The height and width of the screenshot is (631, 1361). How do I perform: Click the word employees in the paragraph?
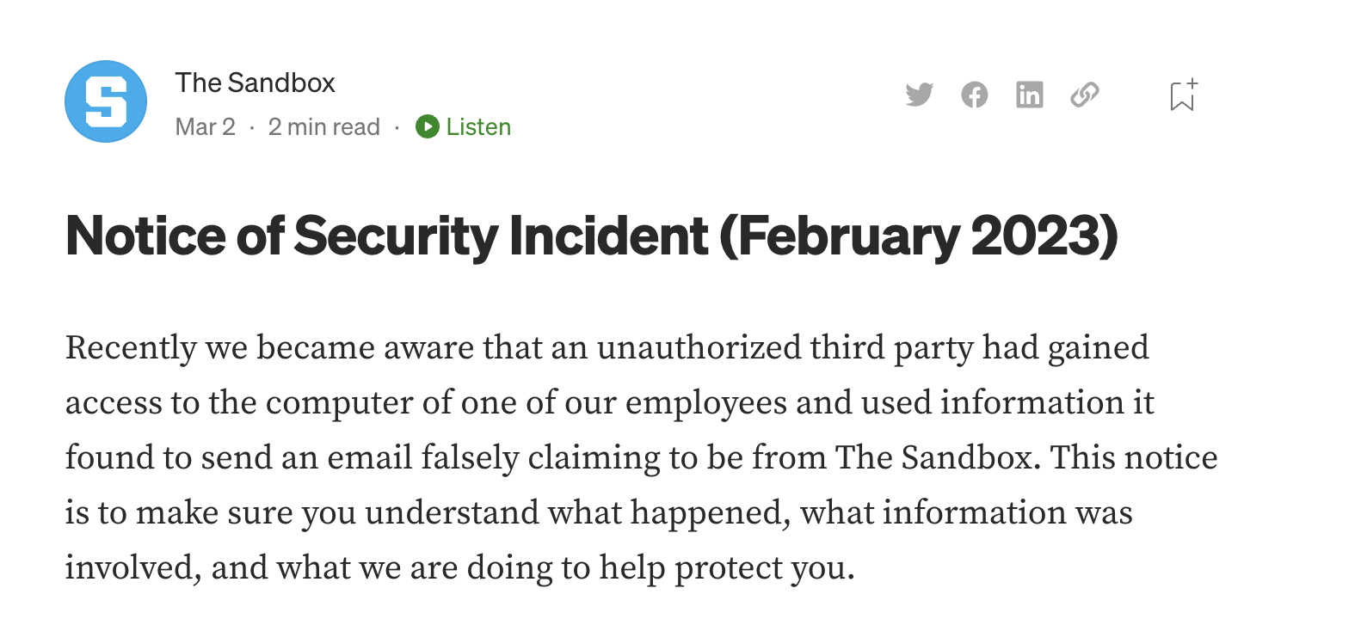click(x=706, y=402)
